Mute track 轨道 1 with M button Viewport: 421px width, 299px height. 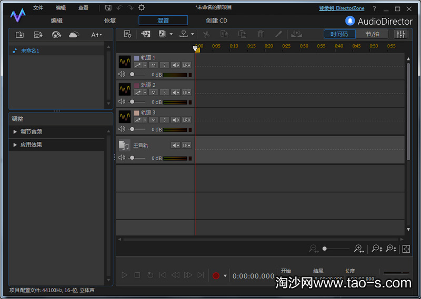(153, 65)
